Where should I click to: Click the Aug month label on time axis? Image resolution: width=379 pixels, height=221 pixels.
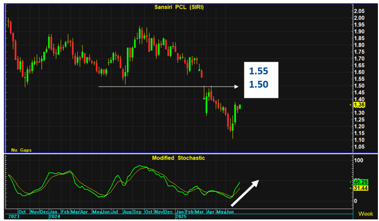tap(127, 212)
